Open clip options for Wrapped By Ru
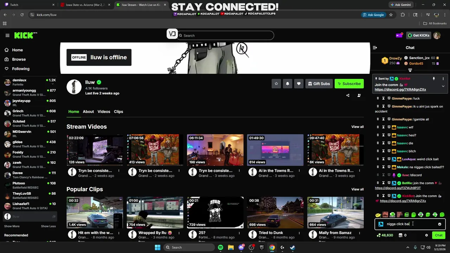The image size is (450, 253). (x=179, y=233)
